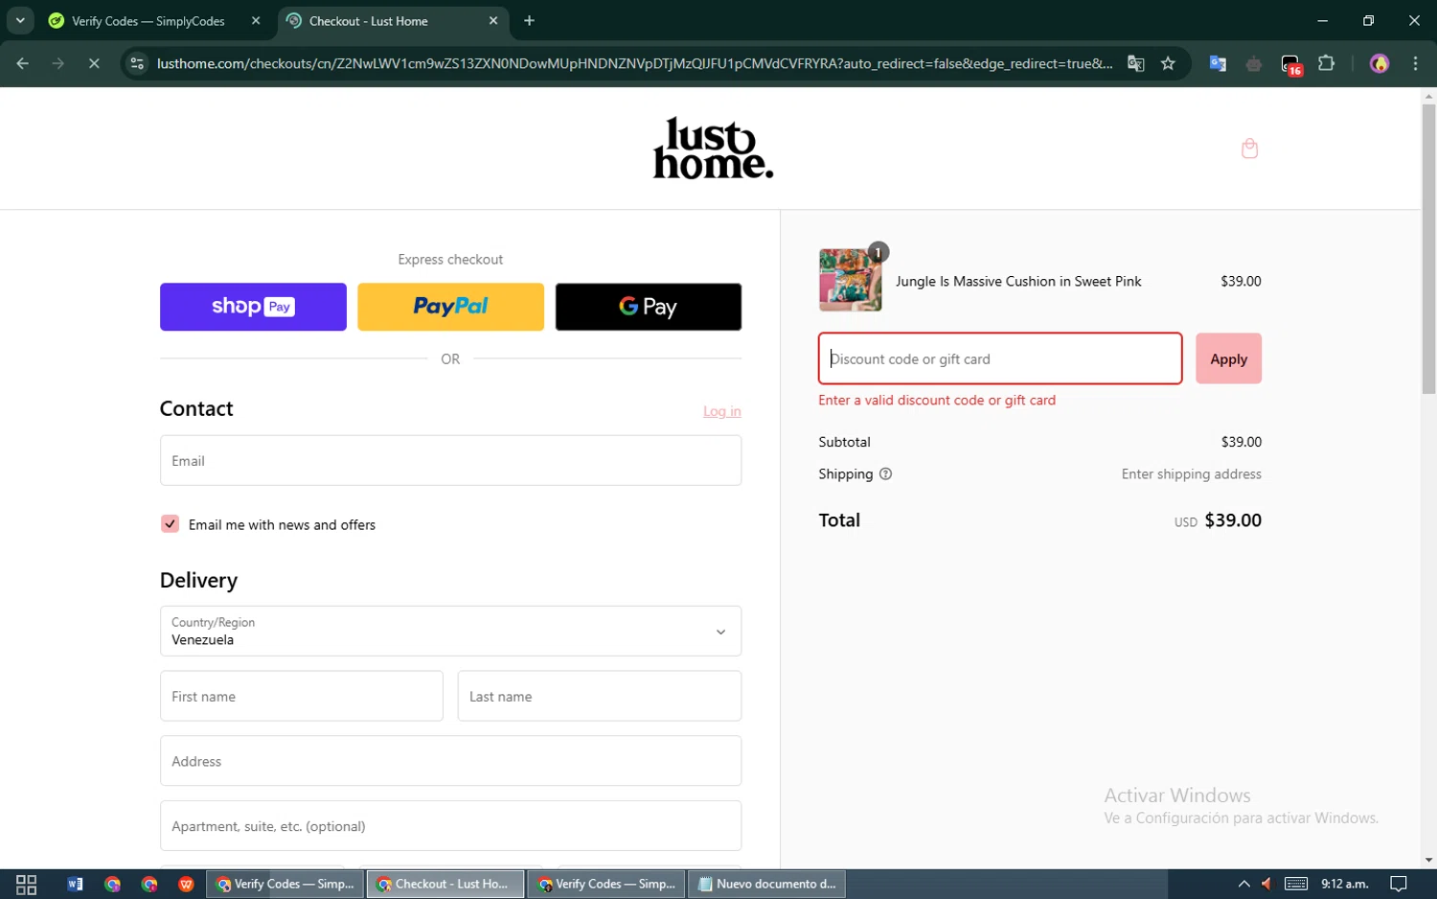The height and width of the screenshot is (899, 1437).
Task: Bookmark this page with the star icon
Action: click(x=1168, y=63)
